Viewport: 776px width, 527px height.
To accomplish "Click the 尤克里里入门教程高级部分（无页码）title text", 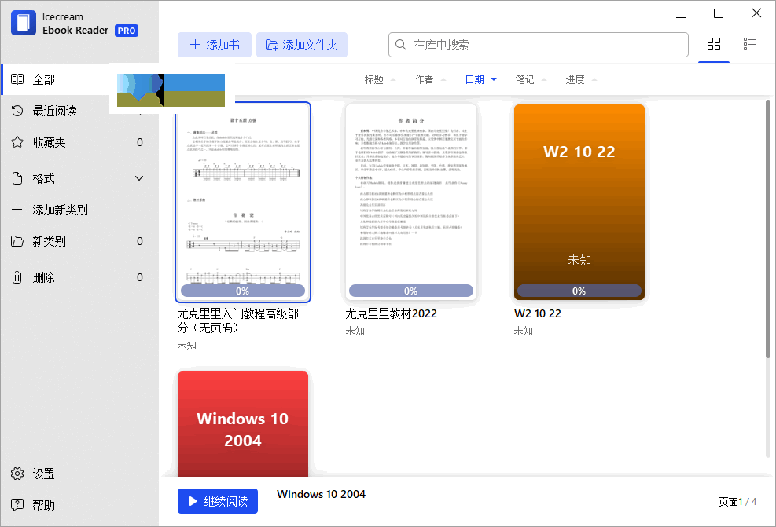I will coord(238,321).
